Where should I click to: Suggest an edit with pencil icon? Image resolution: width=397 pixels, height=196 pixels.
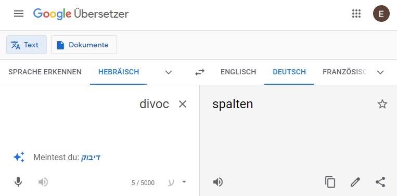pyautogui.click(x=355, y=182)
